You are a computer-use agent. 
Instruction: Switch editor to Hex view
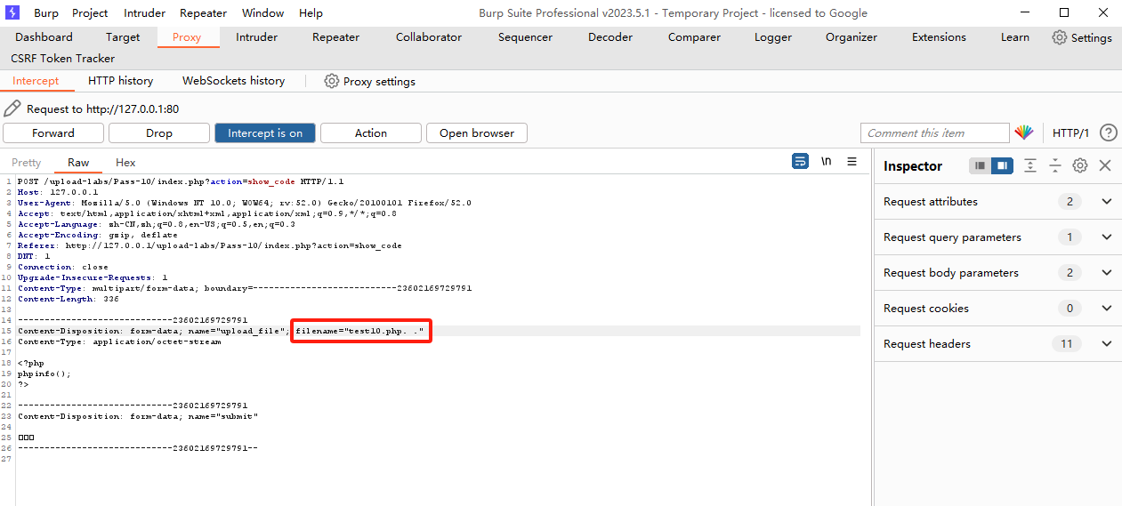tap(125, 163)
